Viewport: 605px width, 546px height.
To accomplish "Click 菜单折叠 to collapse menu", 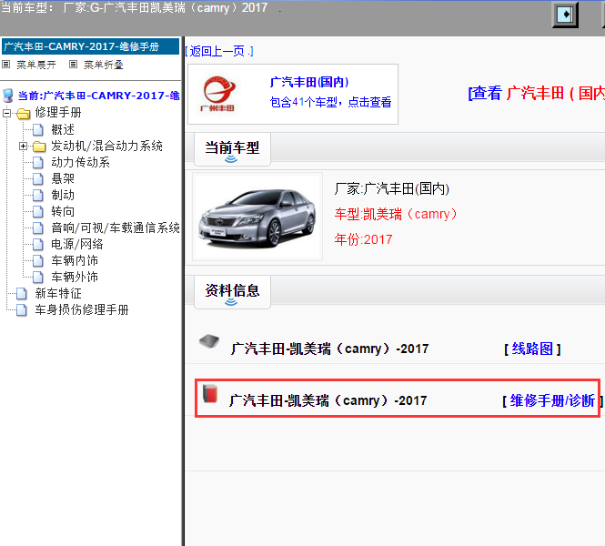I will [x=104, y=65].
